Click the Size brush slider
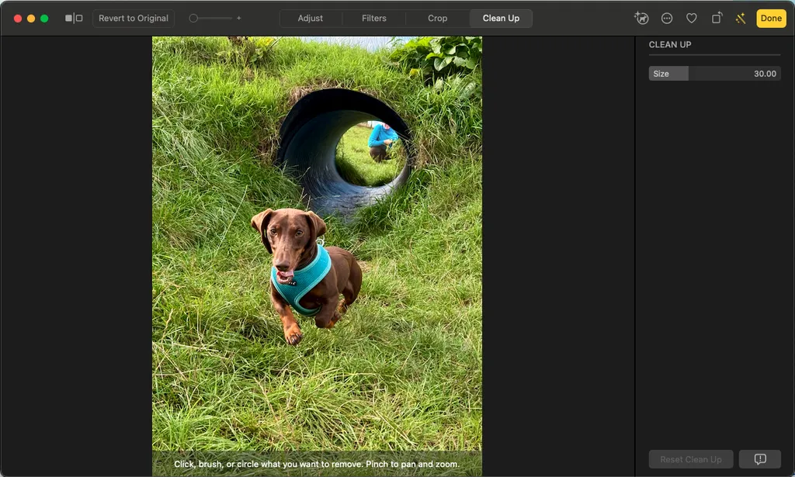 pos(714,74)
